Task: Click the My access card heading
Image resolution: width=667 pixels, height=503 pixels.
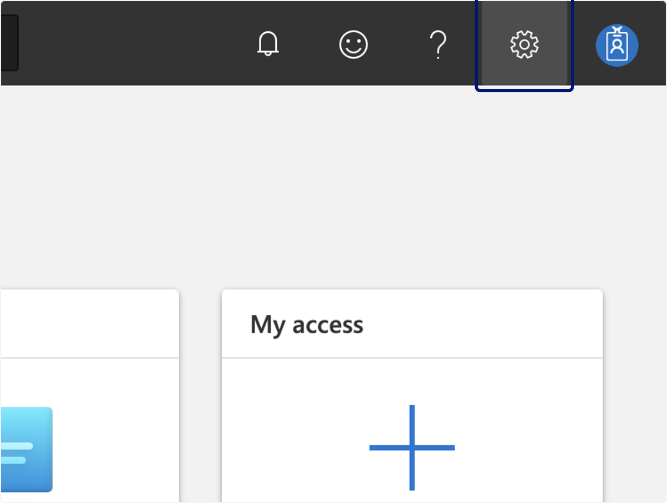Action: click(x=307, y=325)
